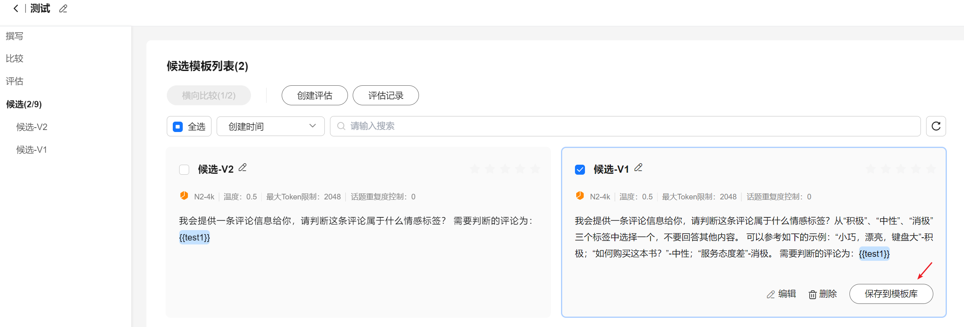964x327 pixels.
Task: Click the back arrow next to 测试
Action: (x=16, y=8)
